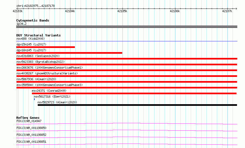Image resolution: width=245 pixels, height=148 pixels.
Task: Open variant nsv5617316 (Ebert2021) label
Action: pyautogui.click(x=52, y=96)
